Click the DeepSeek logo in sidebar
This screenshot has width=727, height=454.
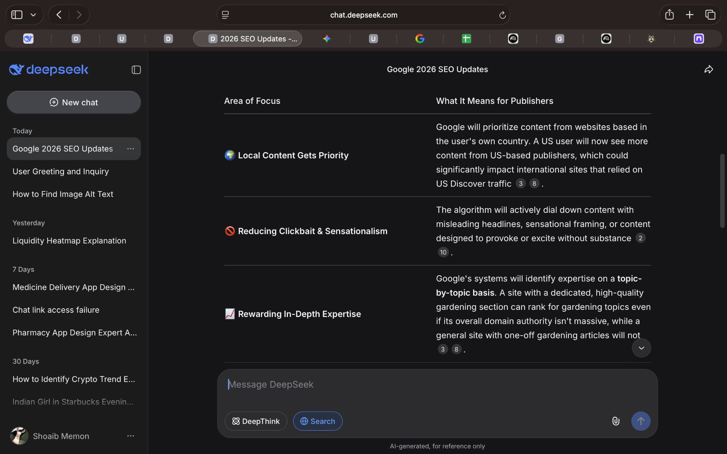tap(49, 69)
